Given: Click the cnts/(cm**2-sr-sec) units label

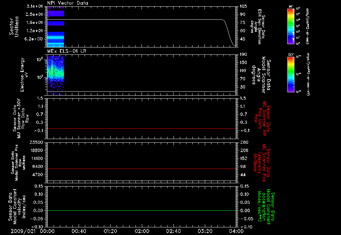Looking at the screenshot, I should [307, 26].
